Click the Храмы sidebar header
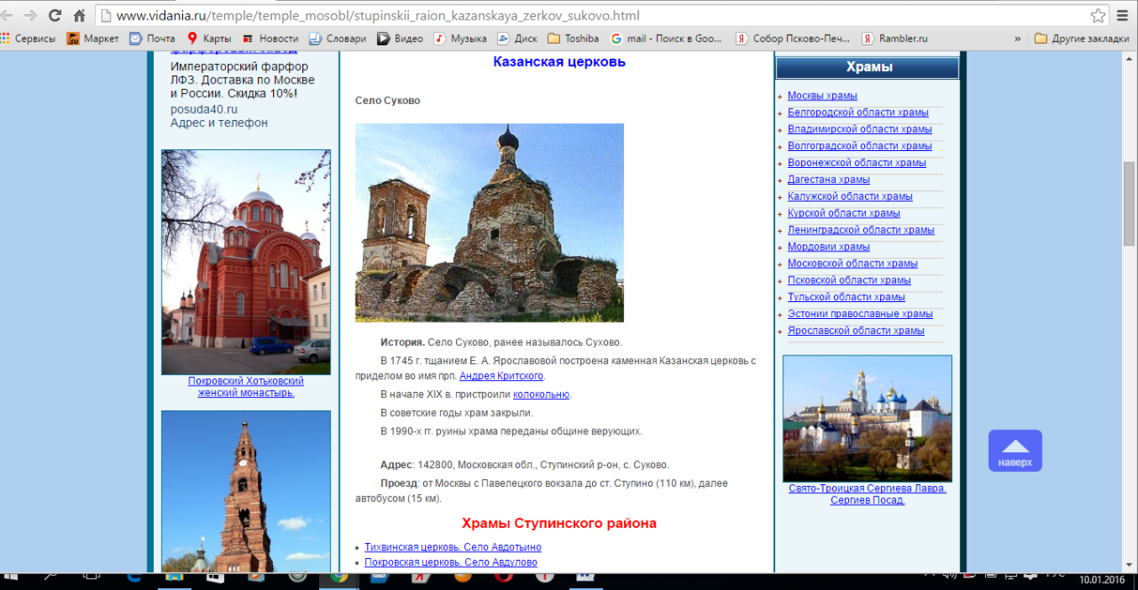This screenshot has width=1138, height=590. pyautogui.click(x=868, y=68)
